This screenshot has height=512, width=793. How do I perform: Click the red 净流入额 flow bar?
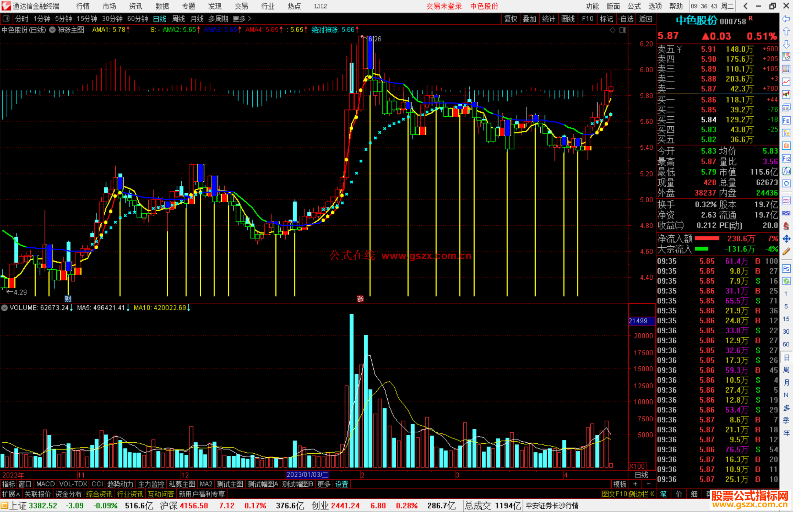point(707,239)
